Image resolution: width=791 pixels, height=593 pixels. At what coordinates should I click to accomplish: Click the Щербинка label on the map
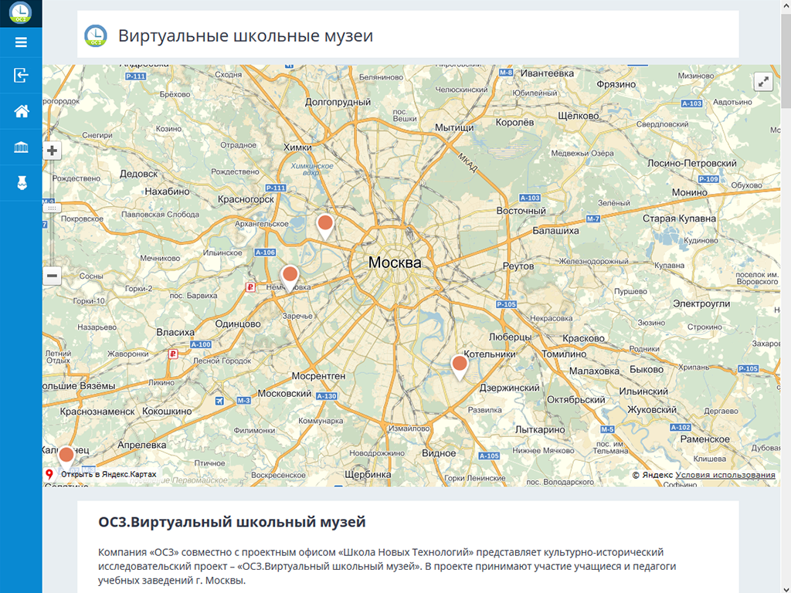tap(368, 475)
